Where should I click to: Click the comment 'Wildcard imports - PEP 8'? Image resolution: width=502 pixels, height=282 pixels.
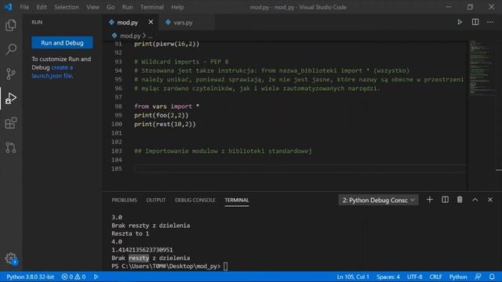[181, 62]
